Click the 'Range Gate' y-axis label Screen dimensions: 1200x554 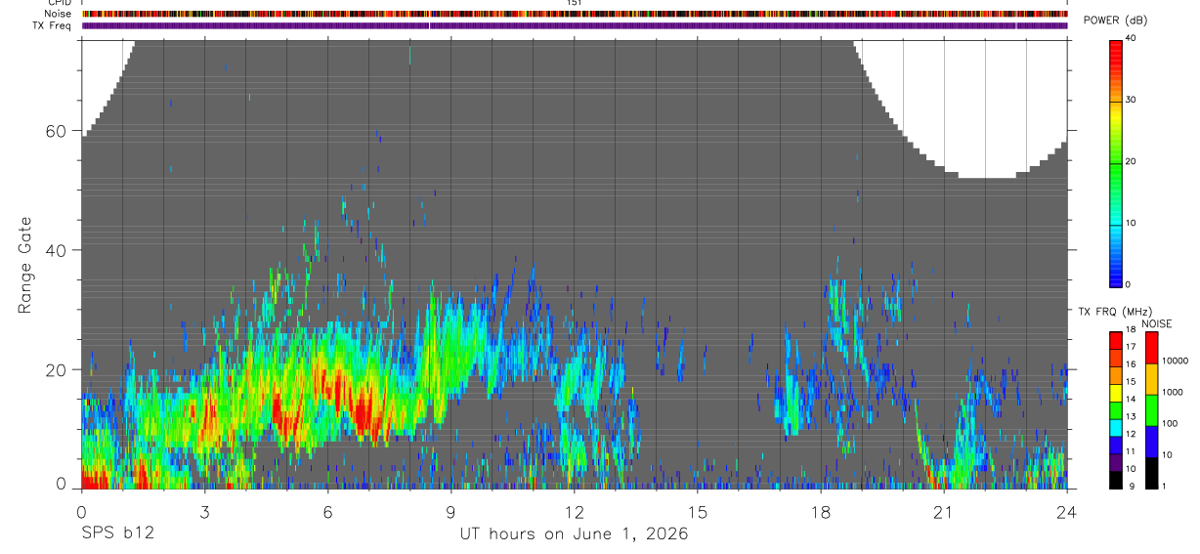[x=25, y=264]
